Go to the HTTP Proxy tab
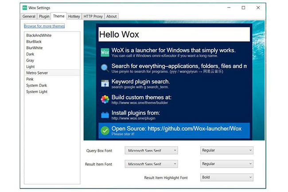This screenshot has width=288, height=192. [x=93, y=16]
